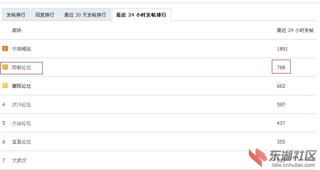Screen dimensions: 320x170
Task: Click the rank 2 badge icon
Action: point(5,67)
